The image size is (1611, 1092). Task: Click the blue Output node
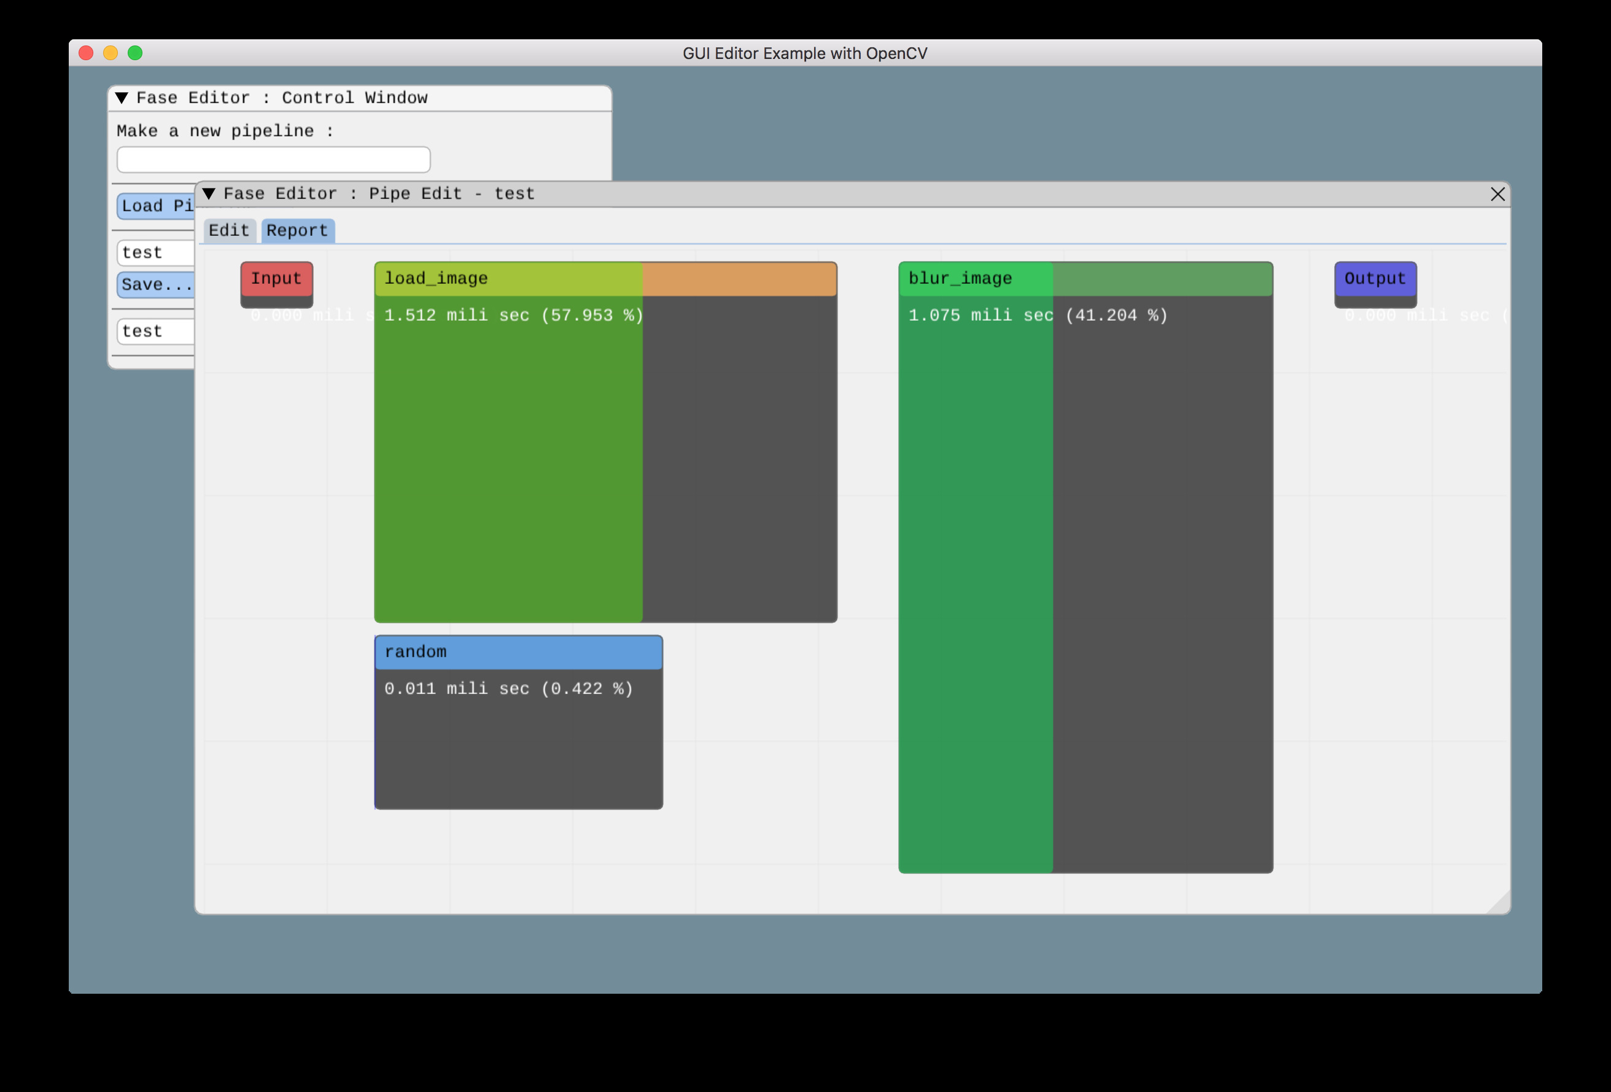click(x=1375, y=279)
